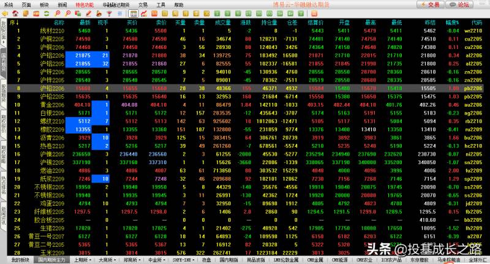
Task: Select the 生猪2209 row
Action: [x=246, y=228]
